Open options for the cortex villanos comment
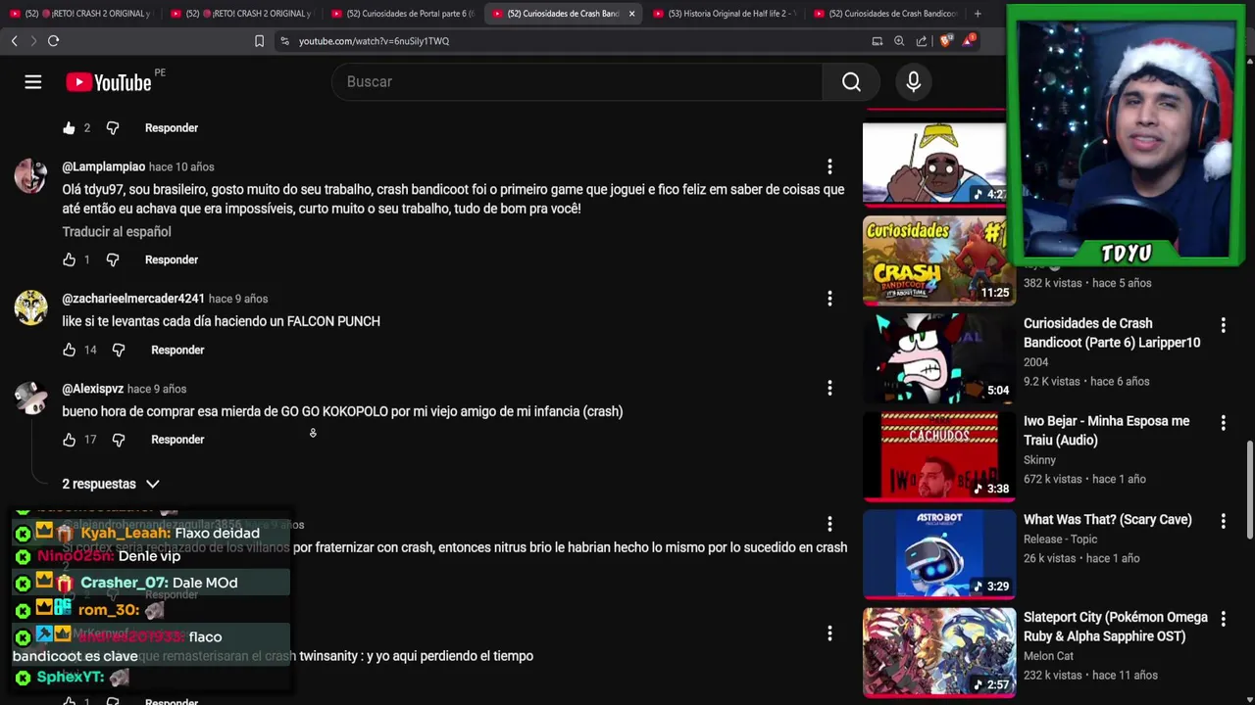The width and height of the screenshot is (1255, 705). (x=829, y=524)
